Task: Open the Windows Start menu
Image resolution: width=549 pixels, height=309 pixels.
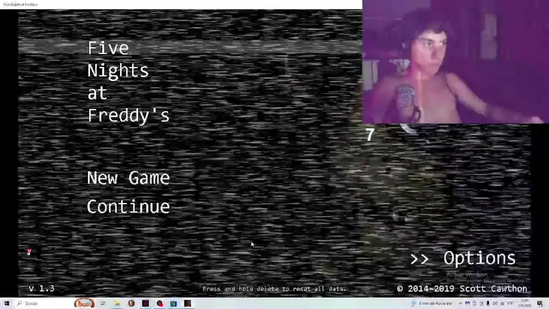Action: click(x=6, y=303)
